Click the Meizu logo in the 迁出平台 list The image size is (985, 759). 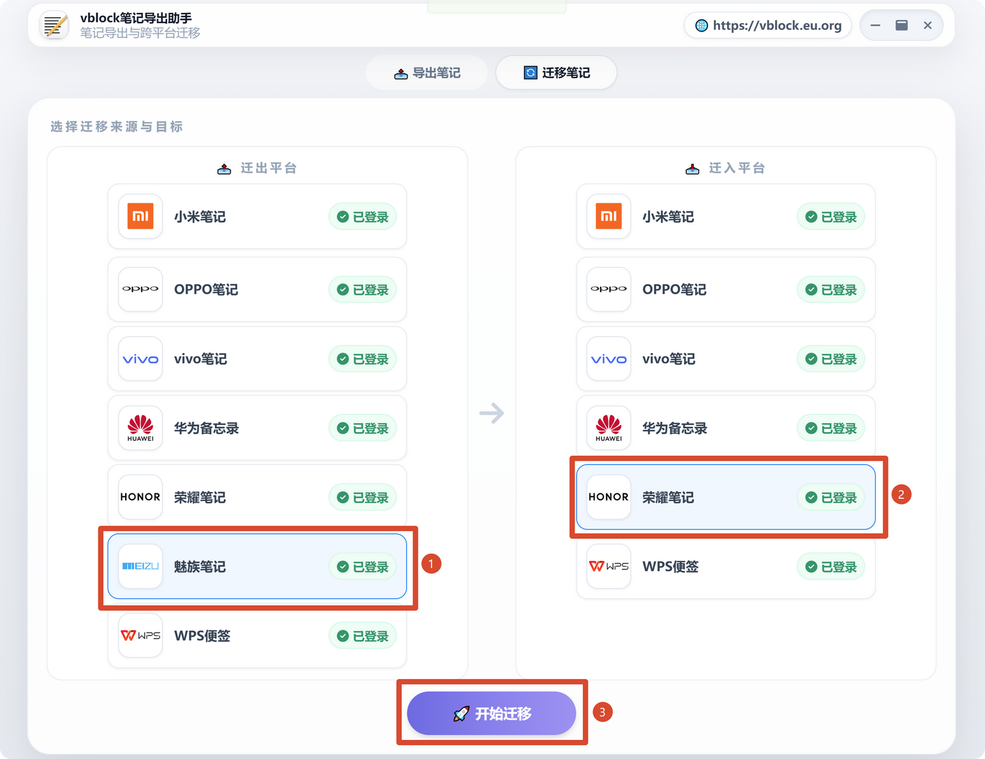[x=140, y=567]
